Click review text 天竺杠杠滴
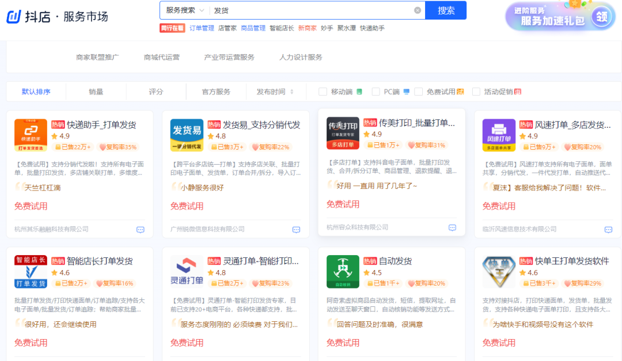 [43, 188]
